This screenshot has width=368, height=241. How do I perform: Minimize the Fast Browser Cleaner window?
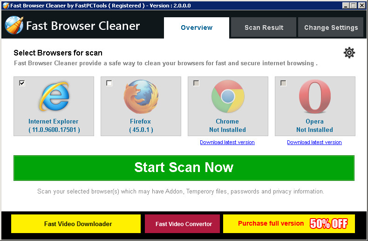coord(345,6)
